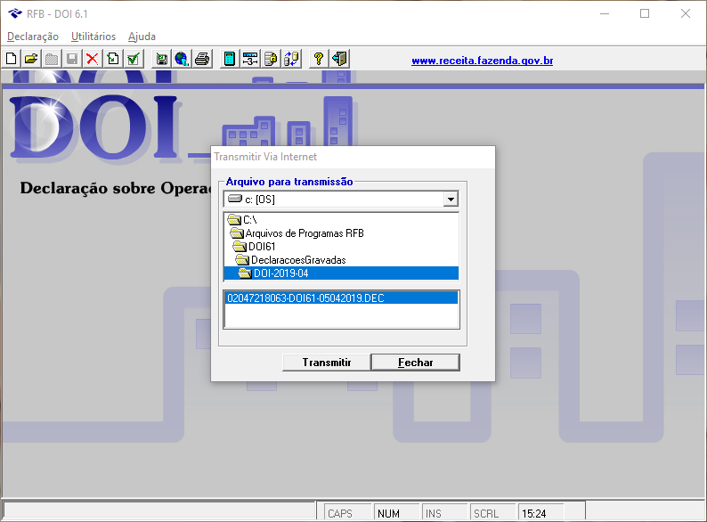The height and width of the screenshot is (522, 707).
Task: Print using the printer icon
Action: (x=202, y=59)
